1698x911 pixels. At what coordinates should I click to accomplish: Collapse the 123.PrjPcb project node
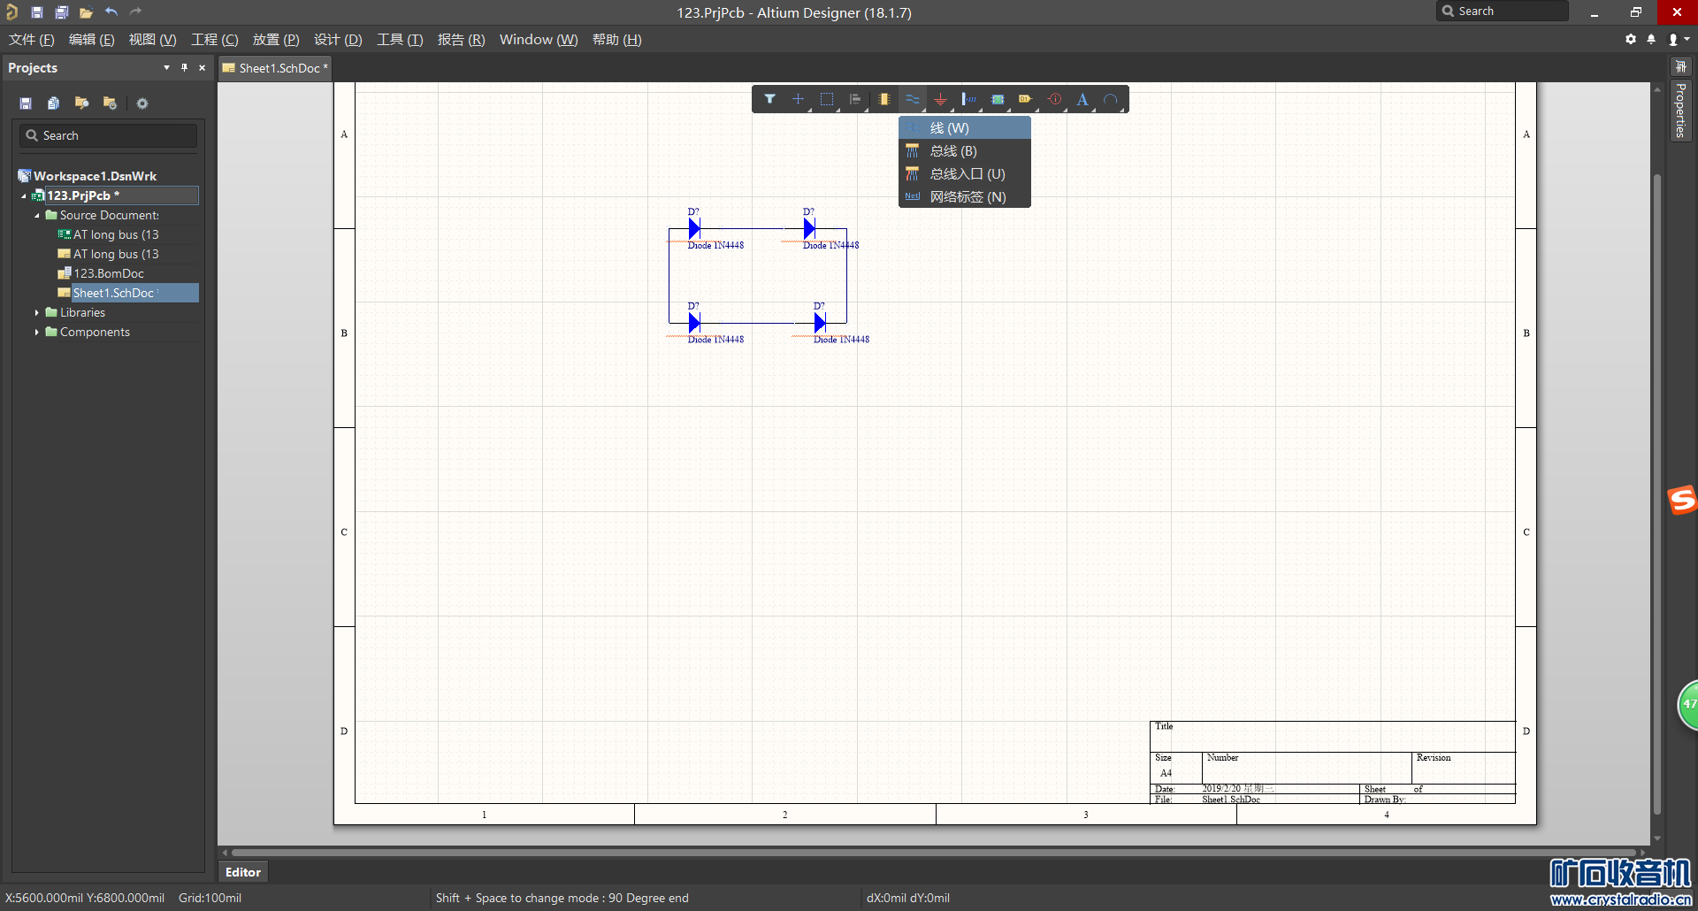click(x=24, y=196)
